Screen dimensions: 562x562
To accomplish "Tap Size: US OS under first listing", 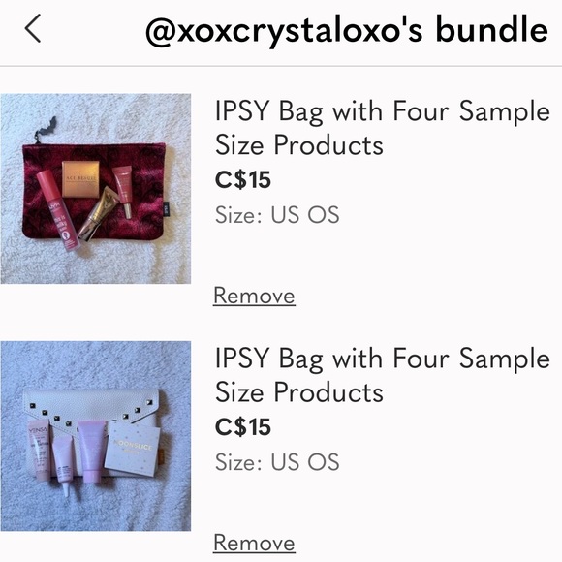I will coord(277,215).
